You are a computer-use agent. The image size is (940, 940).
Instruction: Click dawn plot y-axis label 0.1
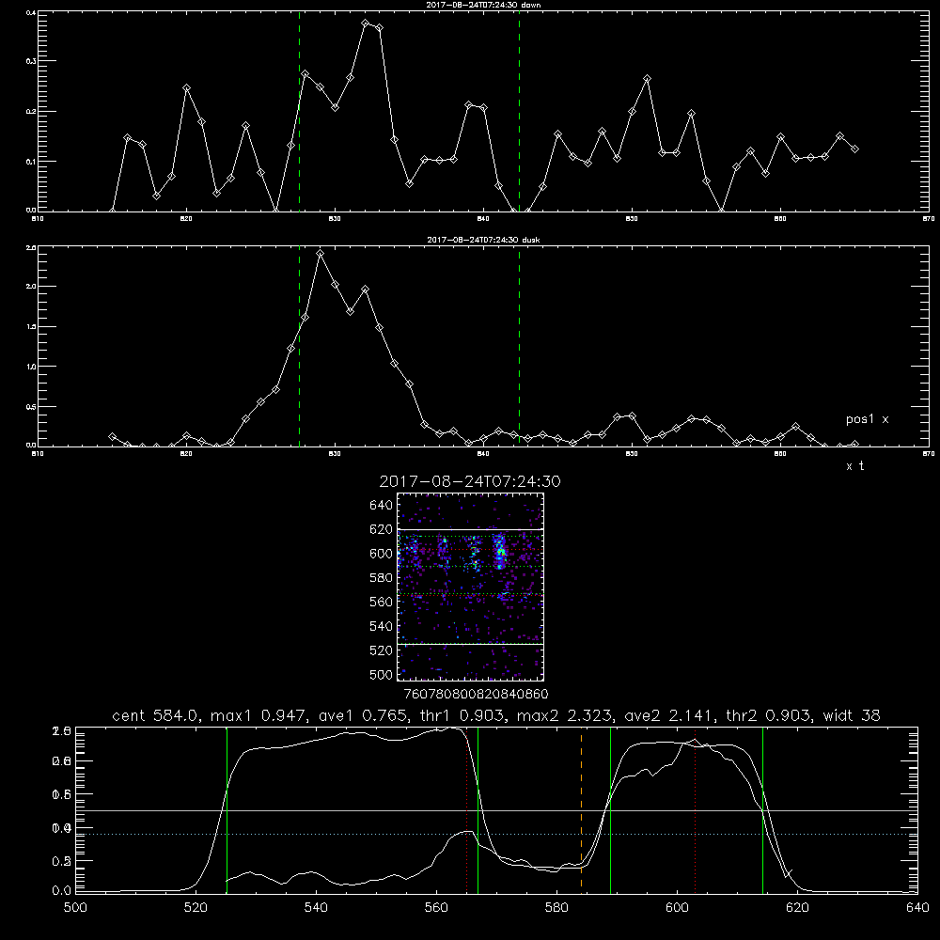(32, 162)
